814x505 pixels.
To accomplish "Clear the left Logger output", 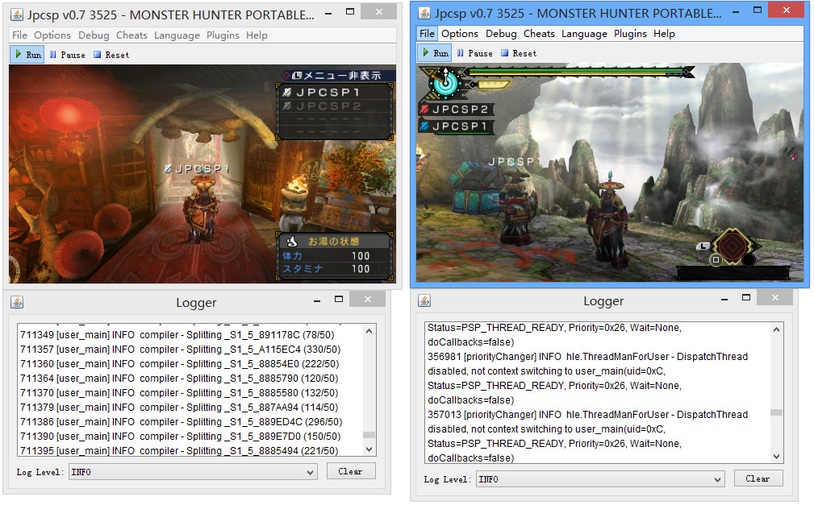I will coord(350,471).
